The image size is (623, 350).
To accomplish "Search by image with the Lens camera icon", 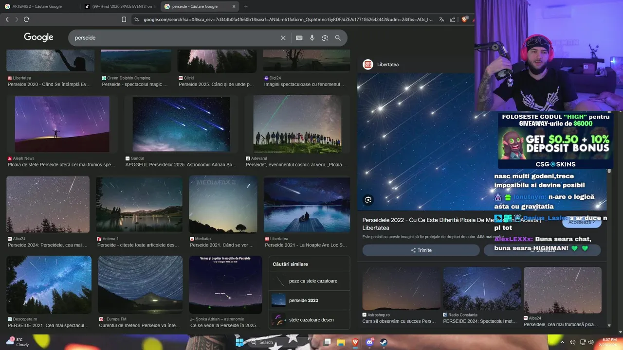I will pos(325,38).
